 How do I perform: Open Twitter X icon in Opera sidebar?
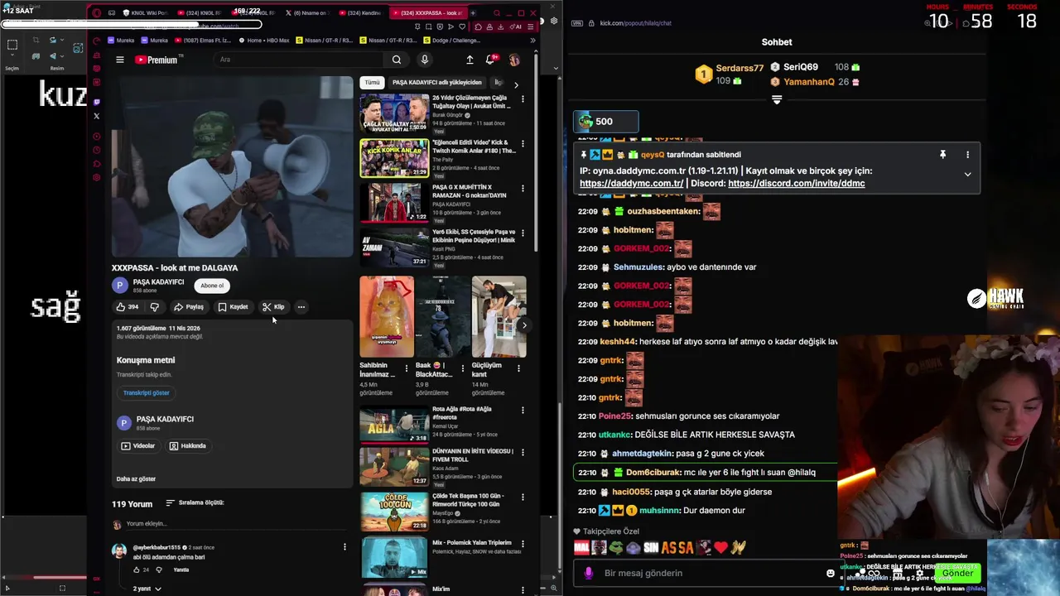click(97, 116)
